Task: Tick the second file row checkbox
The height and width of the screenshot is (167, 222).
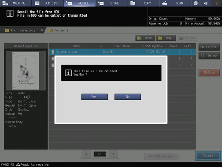Action: pos(53,59)
